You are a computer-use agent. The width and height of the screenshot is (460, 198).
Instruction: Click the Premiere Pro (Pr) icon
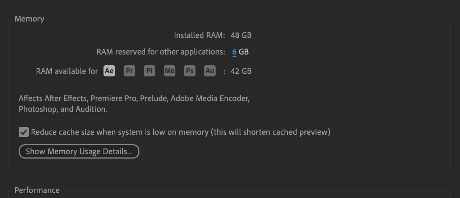tap(129, 71)
